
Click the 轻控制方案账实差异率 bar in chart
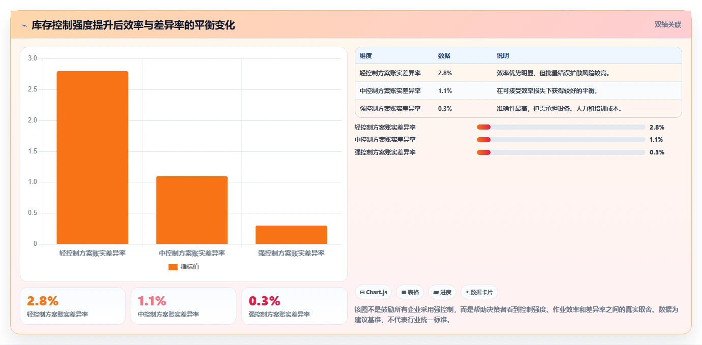pyautogui.click(x=93, y=158)
